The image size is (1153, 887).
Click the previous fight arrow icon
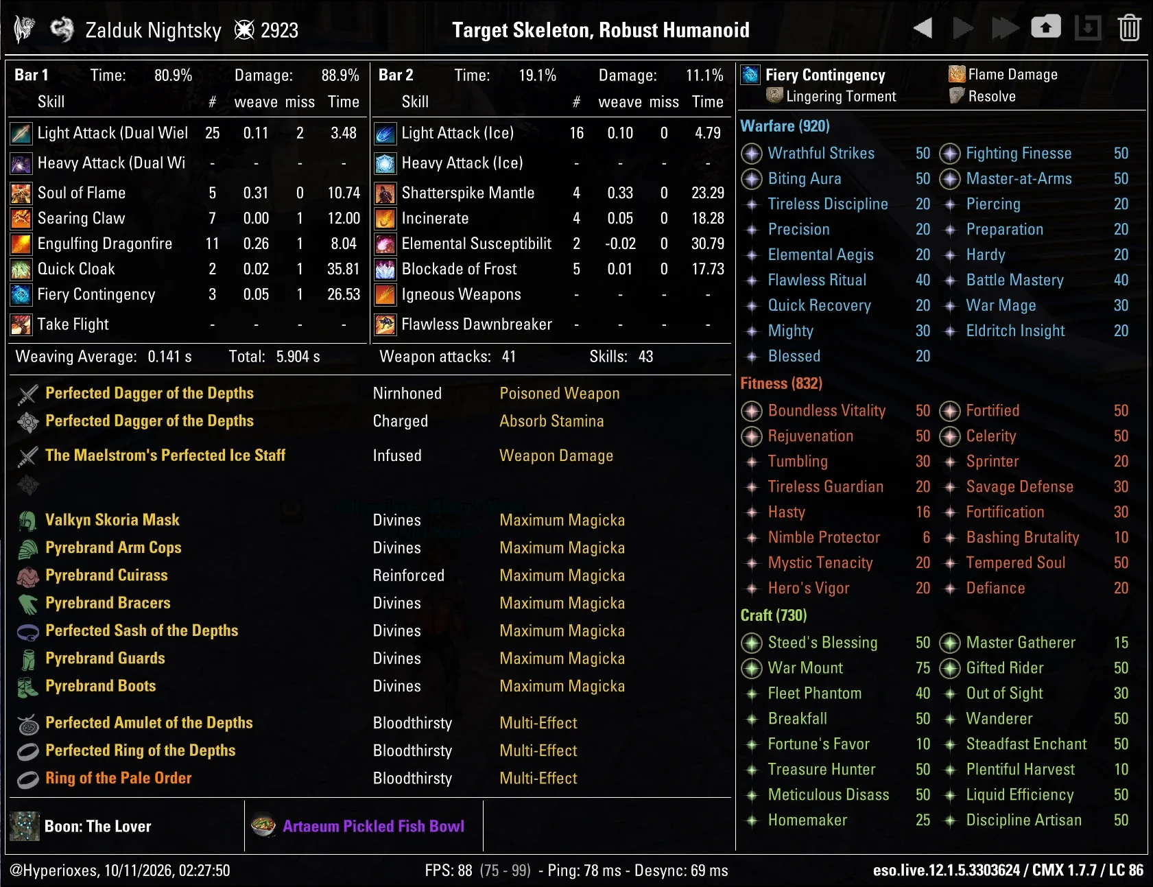click(x=923, y=29)
